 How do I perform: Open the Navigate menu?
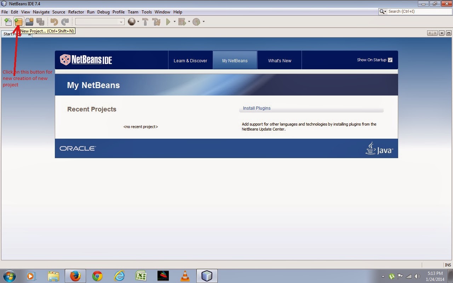tap(41, 12)
